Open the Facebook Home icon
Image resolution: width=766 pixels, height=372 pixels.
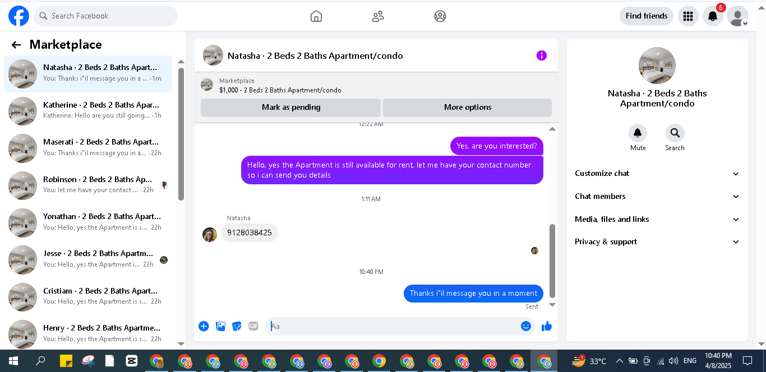pos(316,16)
